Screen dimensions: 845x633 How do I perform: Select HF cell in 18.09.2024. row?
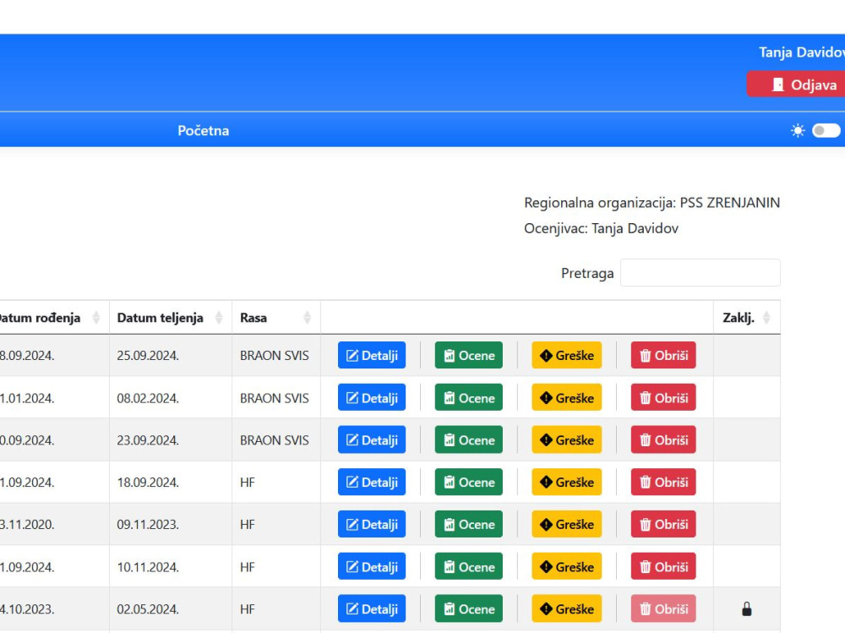click(x=276, y=482)
